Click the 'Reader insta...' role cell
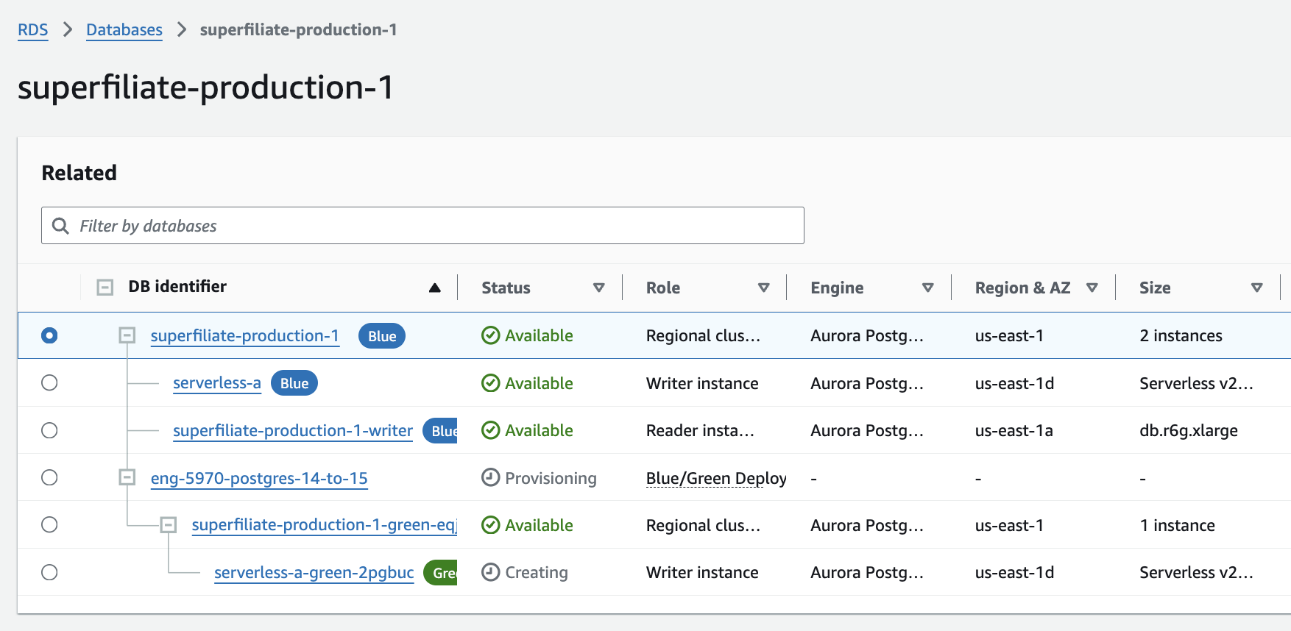This screenshot has width=1291, height=631. [x=700, y=430]
